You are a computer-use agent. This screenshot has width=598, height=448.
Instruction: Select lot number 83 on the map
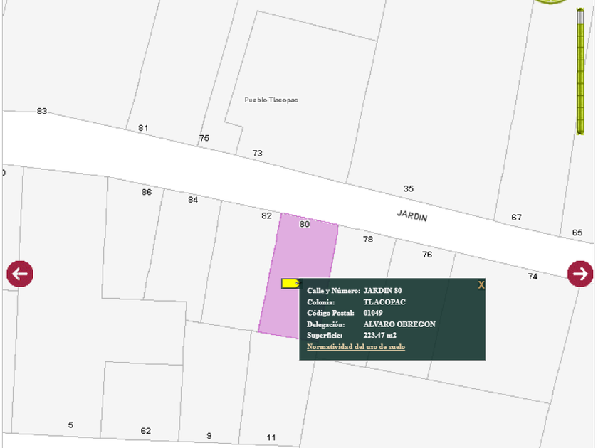[42, 111]
